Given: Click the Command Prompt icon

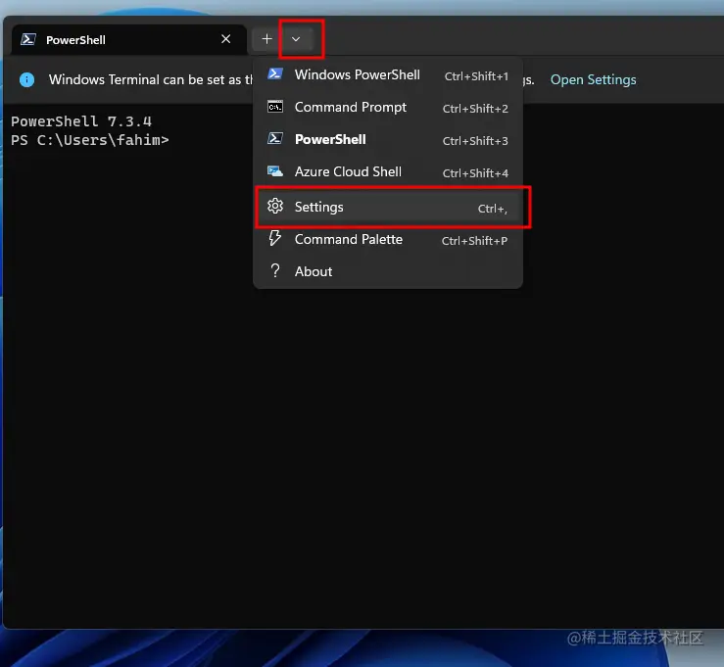Looking at the screenshot, I should click(275, 107).
